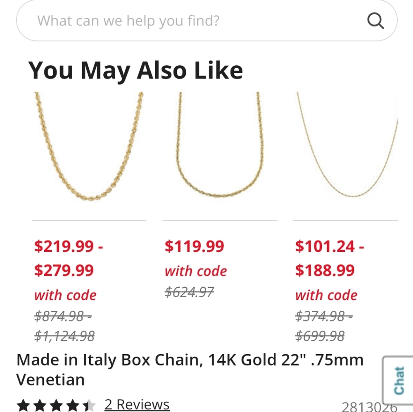Click the search magnifier icon
This screenshot has height=412, width=413.
coord(375,20)
